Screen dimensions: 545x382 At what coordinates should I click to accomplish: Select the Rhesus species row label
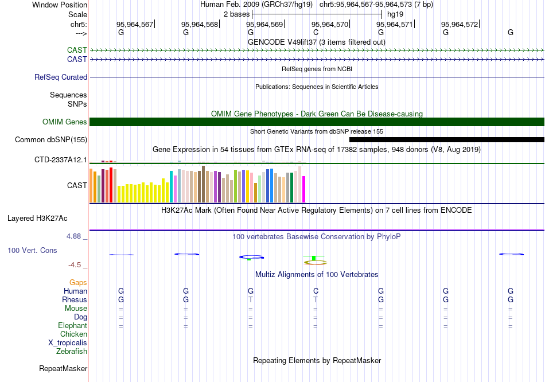coord(75,299)
